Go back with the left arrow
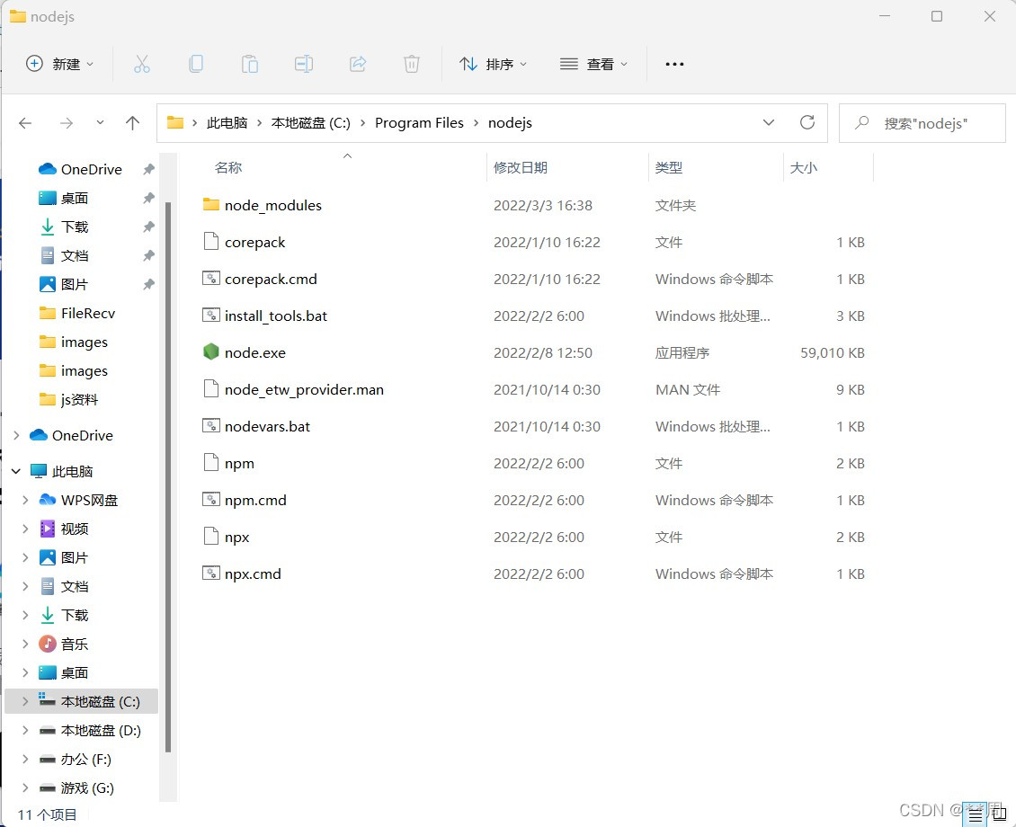 coord(25,123)
